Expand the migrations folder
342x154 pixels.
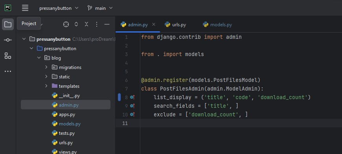(x=46, y=67)
